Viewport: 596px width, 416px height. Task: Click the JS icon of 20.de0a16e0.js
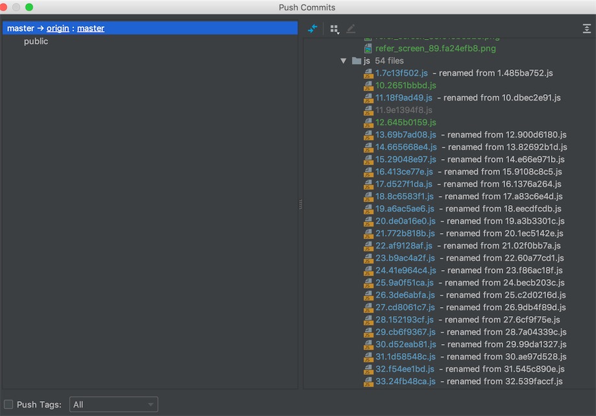[368, 221]
